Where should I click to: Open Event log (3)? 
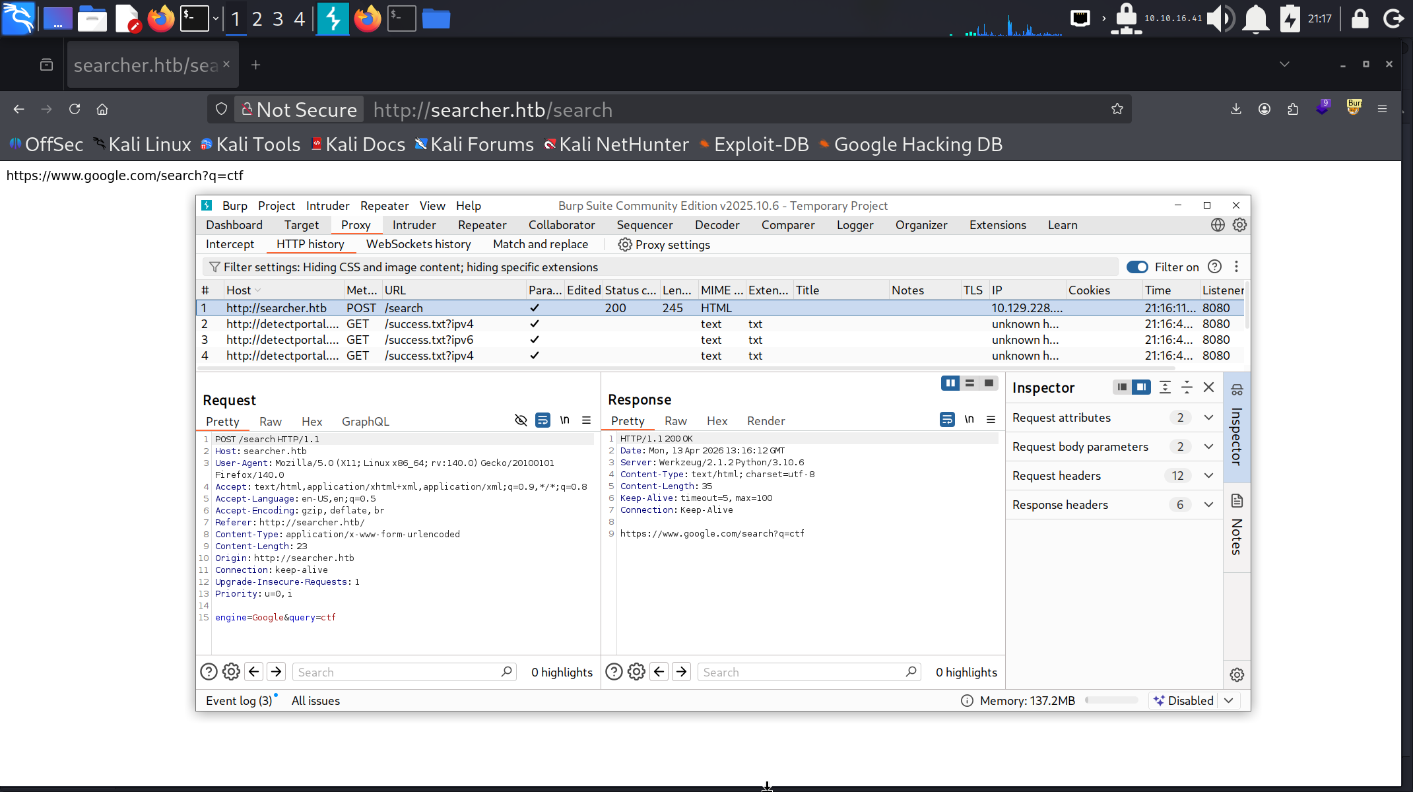(239, 701)
